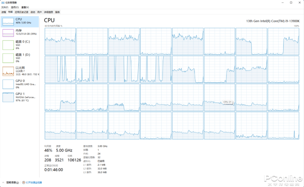This screenshot has height=187, width=304.
Task: Click the "13th Gen Intel(R) Core(TM) i9-13900K" label
Action: [273, 21]
